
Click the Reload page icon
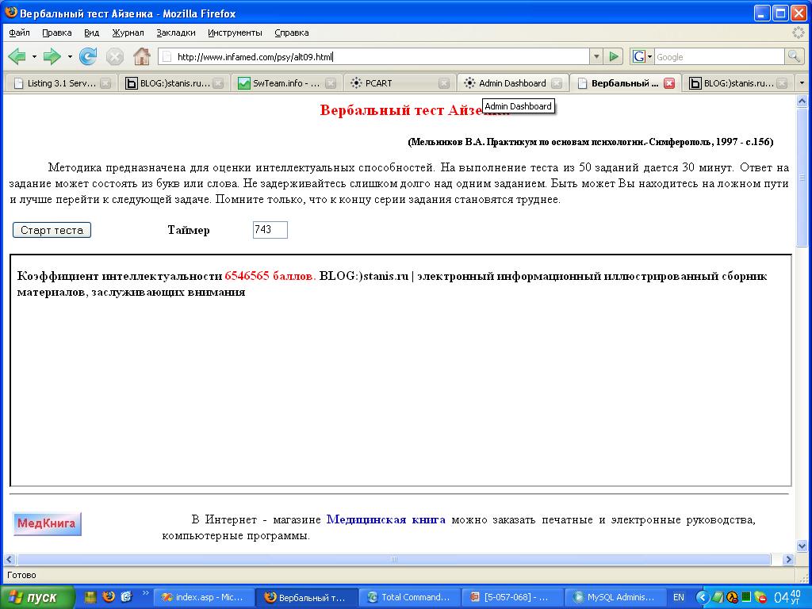[87, 56]
